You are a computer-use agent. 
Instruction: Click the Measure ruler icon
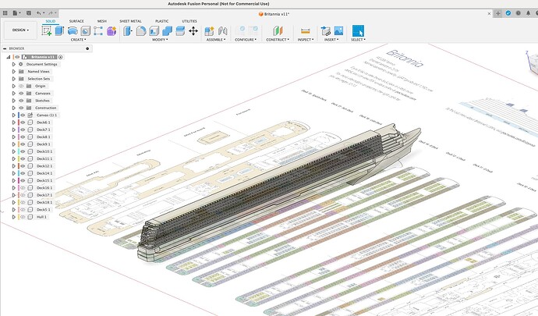point(305,31)
